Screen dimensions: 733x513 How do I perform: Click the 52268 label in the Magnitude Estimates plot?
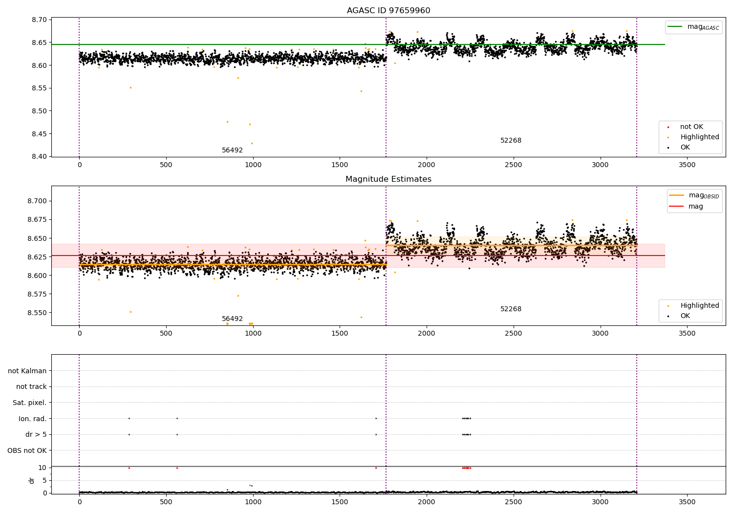511,309
